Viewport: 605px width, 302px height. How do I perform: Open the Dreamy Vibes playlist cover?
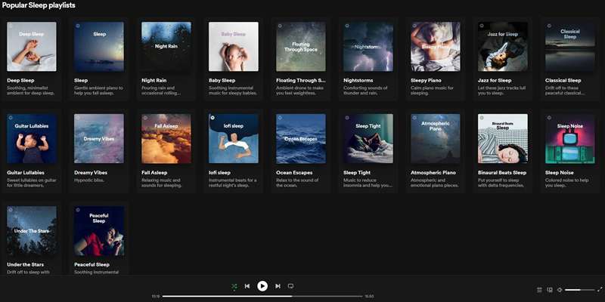coord(99,139)
